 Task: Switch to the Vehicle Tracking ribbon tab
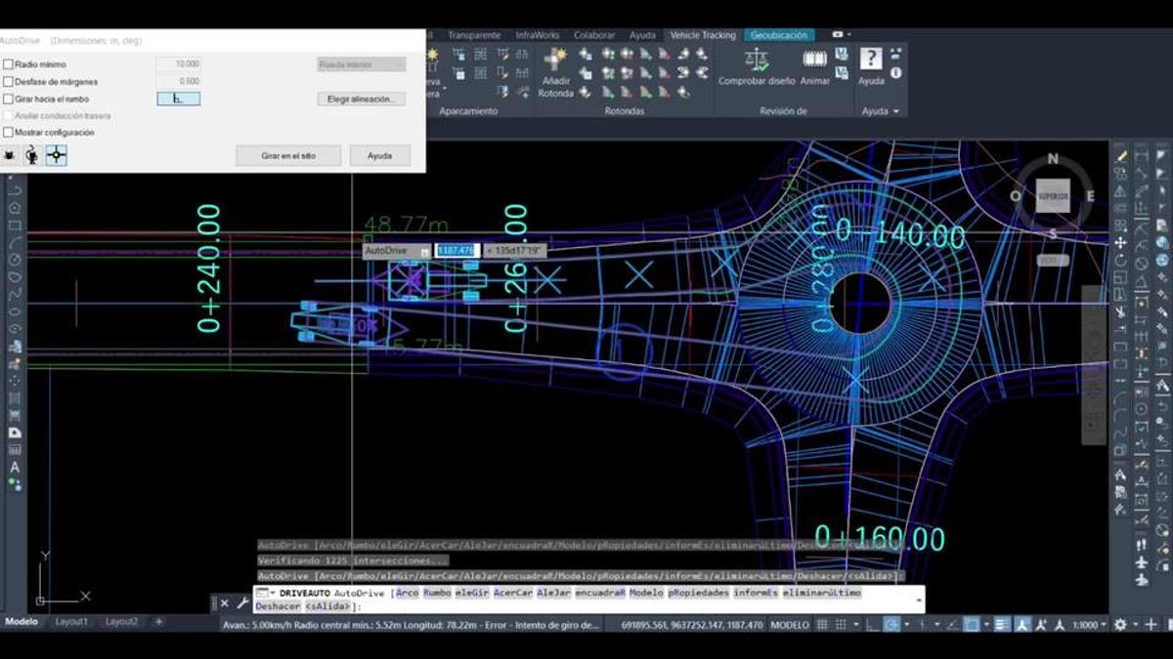click(703, 35)
